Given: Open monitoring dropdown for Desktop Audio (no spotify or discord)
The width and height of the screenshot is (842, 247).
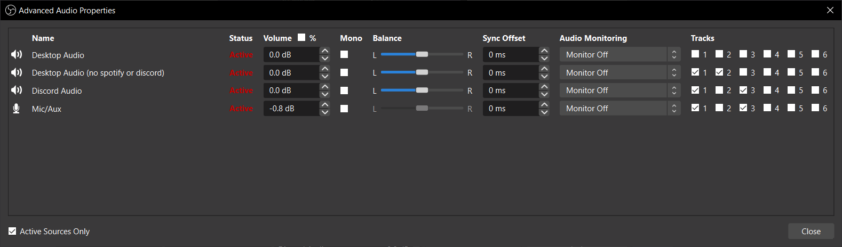Looking at the screenshot, I should pyautogui.click(x=620, y=72).
